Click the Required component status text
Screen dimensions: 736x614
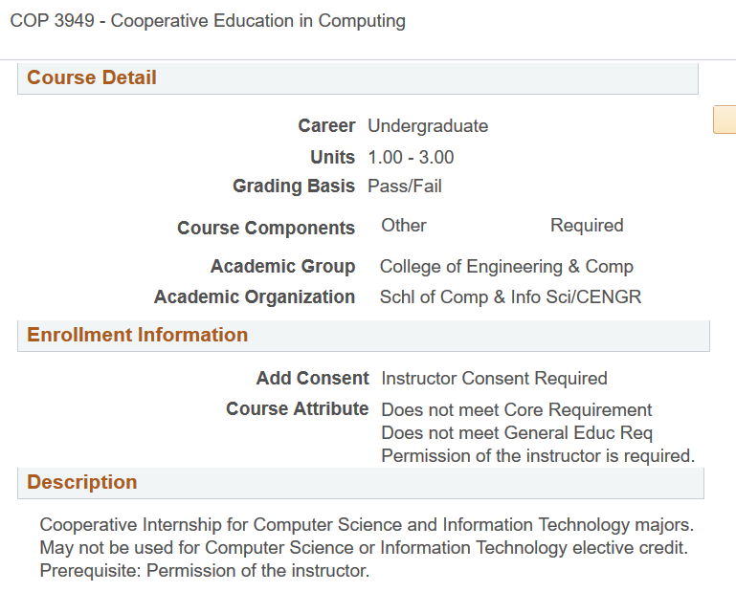pyautogui.click(x=587, y=226)
